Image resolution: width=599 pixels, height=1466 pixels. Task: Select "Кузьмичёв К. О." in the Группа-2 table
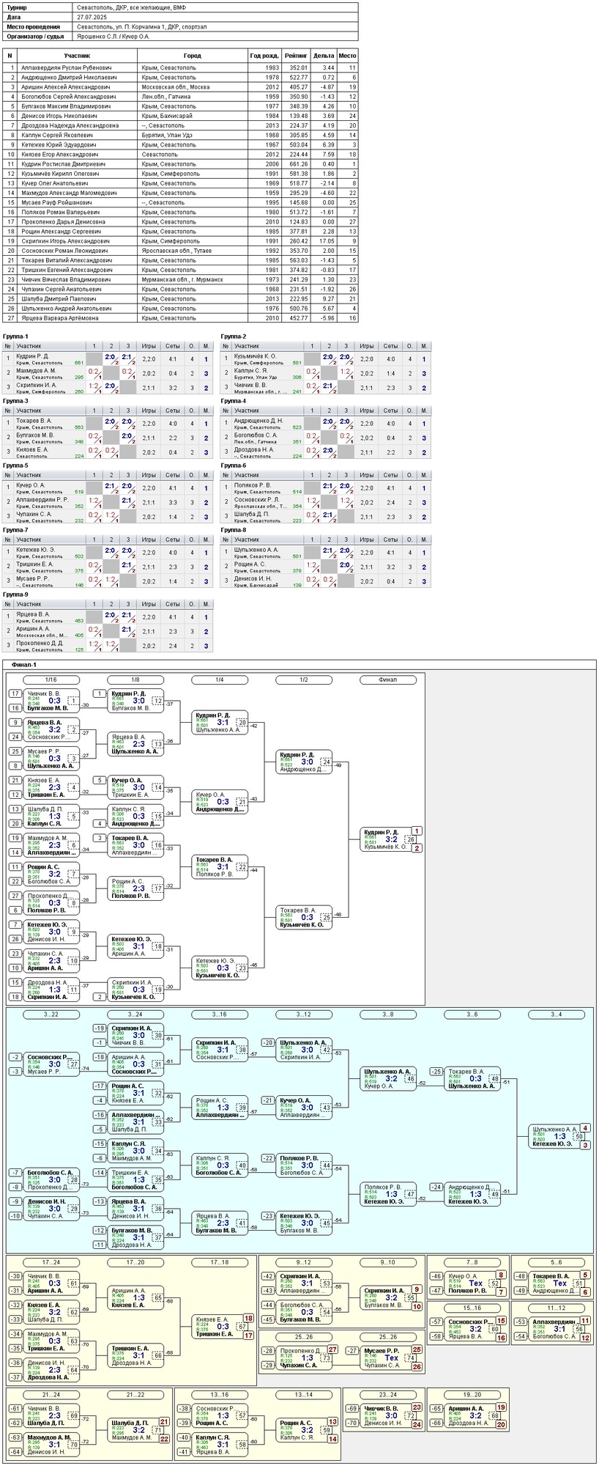[255, 356]
